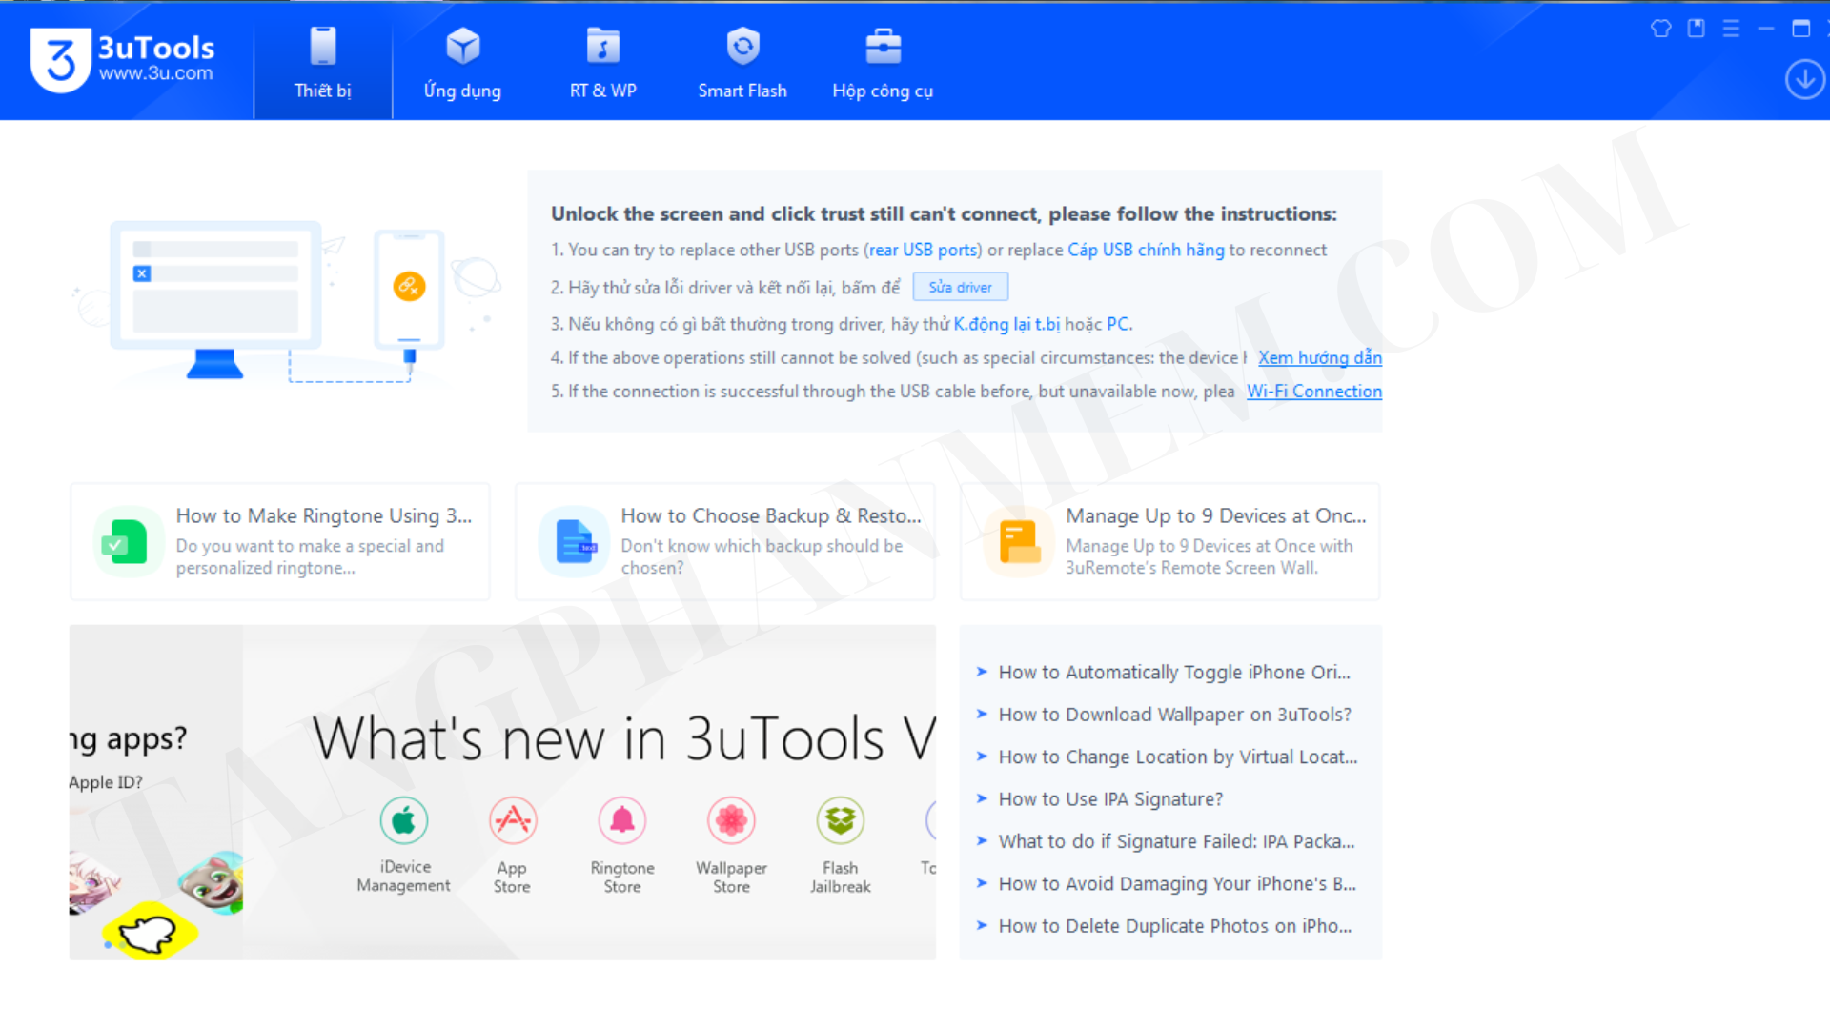Click the download arrow circle icon
Screen dimensions: 1830x1029
pyautogui.click(x=1804, y=79)
